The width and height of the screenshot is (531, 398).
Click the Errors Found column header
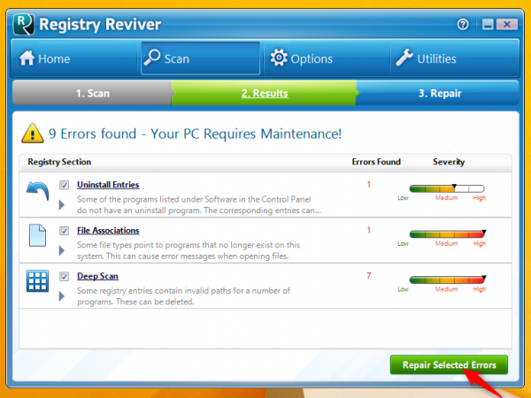(x=376, y=162)
